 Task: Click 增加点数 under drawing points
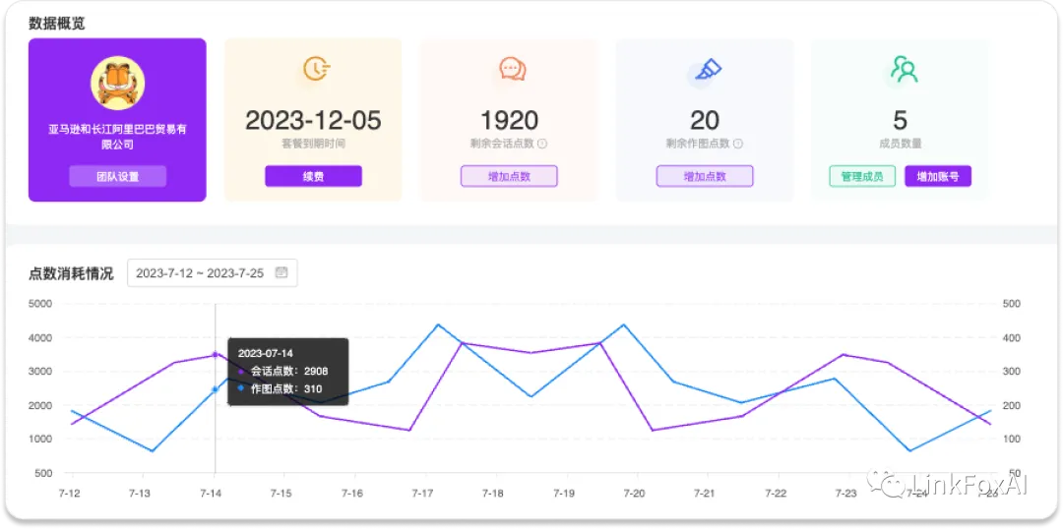pyautogui.click(x=705, y=176)
